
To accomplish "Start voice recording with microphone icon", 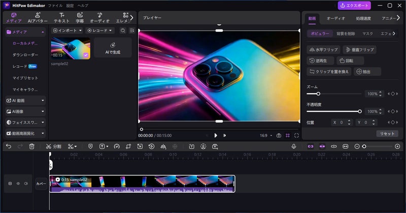I will 294,146.
